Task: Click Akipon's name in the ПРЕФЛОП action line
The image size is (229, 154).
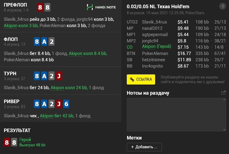Action: point(10,25)
